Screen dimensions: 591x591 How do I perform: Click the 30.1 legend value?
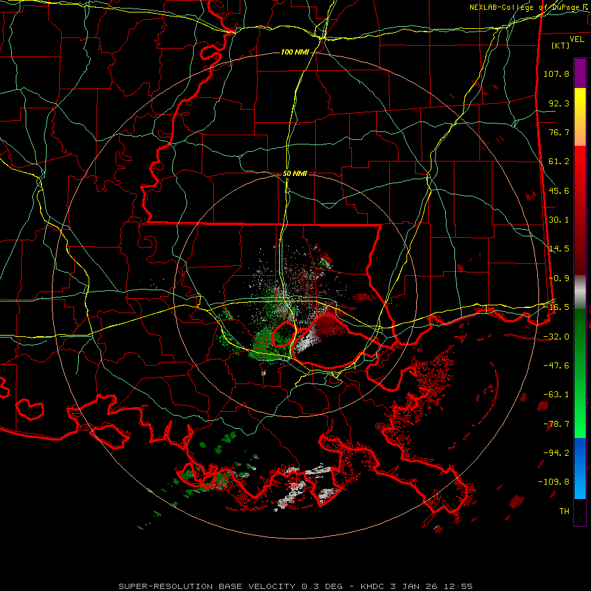[559, 220]
